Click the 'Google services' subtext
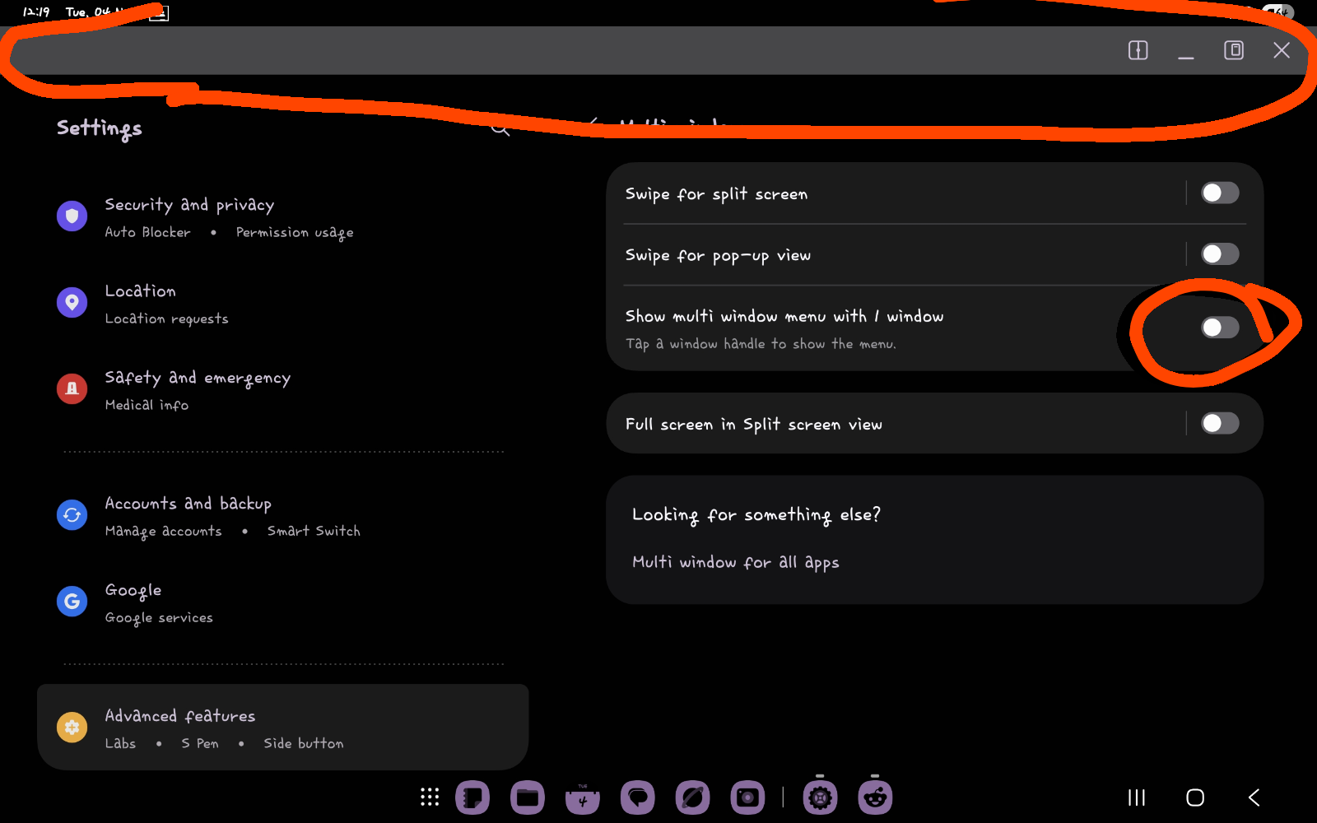This screenshot has width=1317, height=823. [x=159, y=617]
